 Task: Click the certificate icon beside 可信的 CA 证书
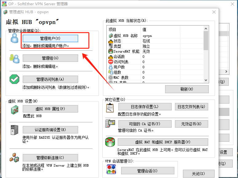110,124
